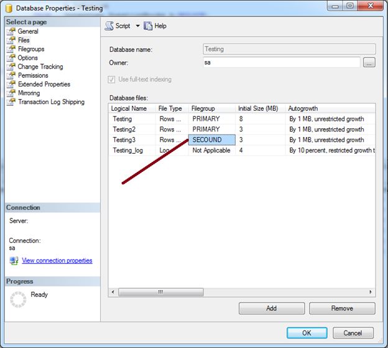Click the Options page icon
The height and width of the screenshot is (348, 388).
coord(11,58)
